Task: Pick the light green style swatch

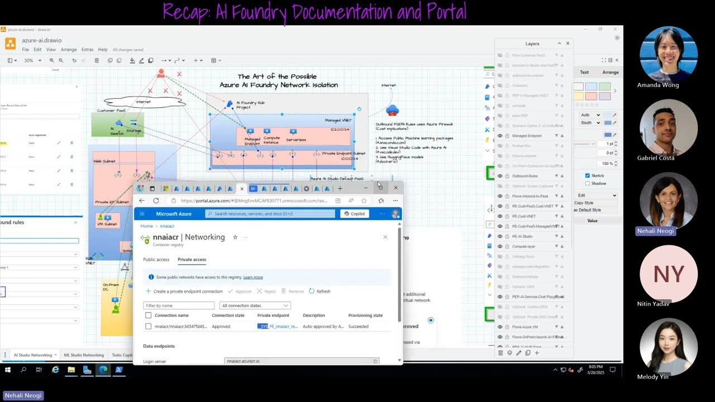Action: 605,87
